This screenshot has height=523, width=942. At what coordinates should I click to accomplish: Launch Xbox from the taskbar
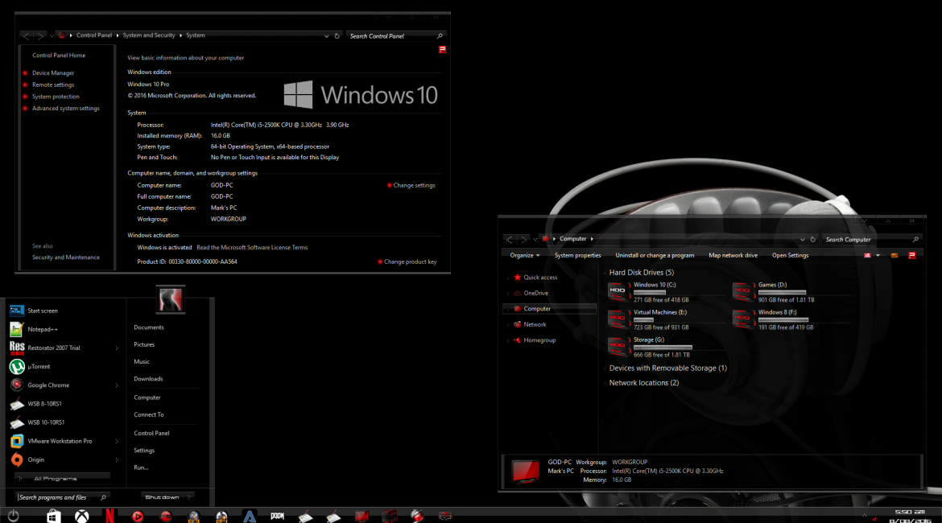coord(81,517)
